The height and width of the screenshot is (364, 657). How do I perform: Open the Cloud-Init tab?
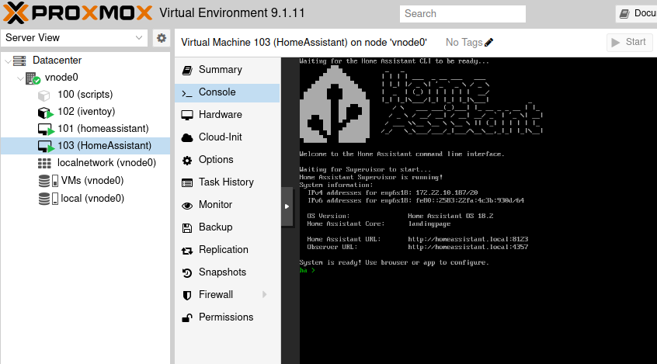click(228, 137)
